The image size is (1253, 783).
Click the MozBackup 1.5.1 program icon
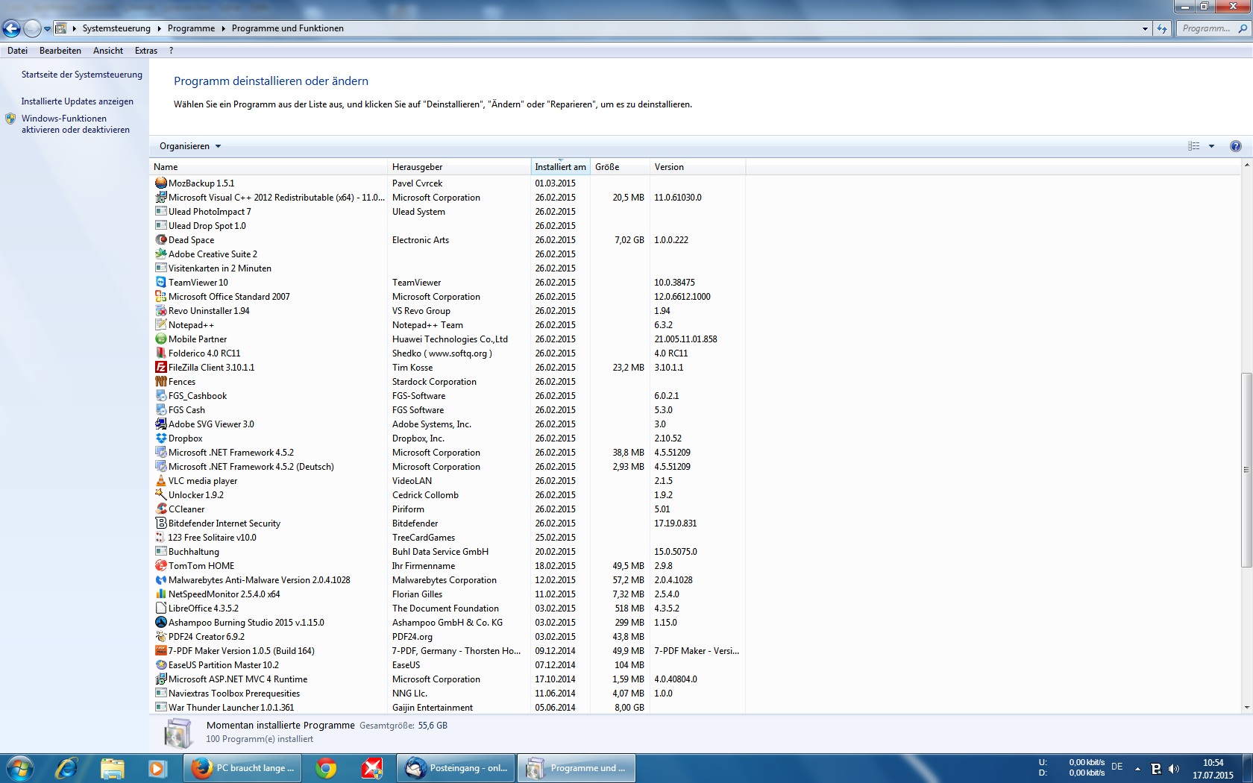160,183
